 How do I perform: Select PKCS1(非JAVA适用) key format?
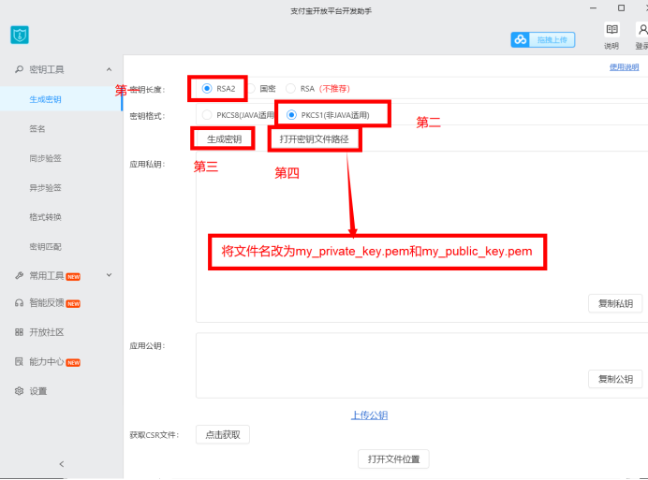[x=291, y=115]
